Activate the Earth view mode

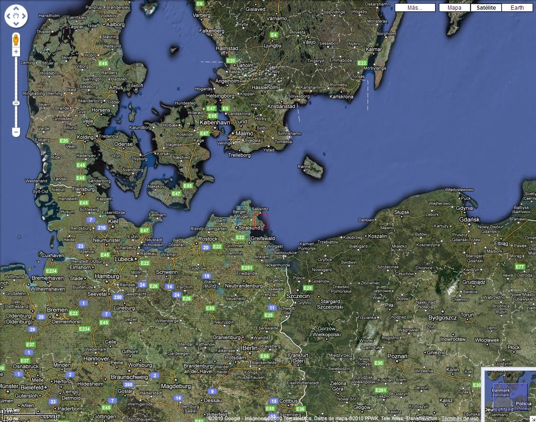517,7
